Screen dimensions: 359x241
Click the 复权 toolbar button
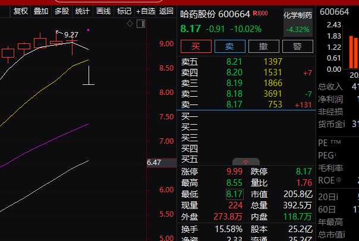click(21, 11)
